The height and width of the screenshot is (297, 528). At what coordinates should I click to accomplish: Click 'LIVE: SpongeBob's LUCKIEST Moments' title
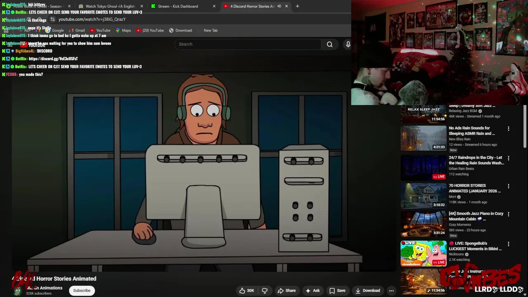click(x=475, y=246)
